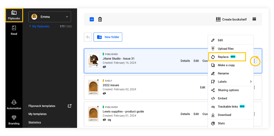Click the trash delete icon

point(100,19)
